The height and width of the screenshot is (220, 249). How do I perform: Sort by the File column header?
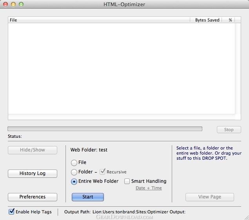(x=99, y=20)
